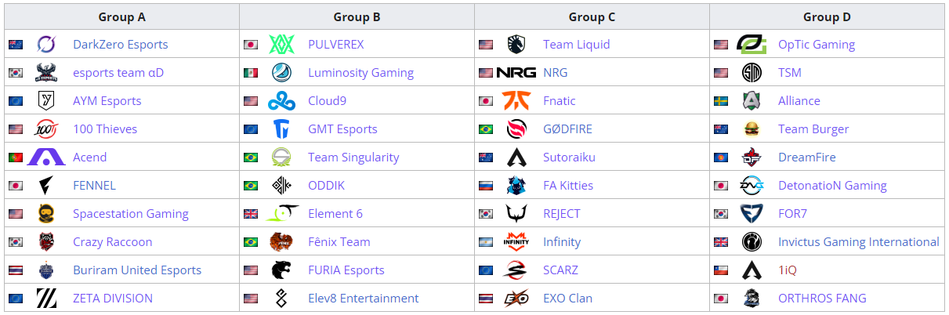
Task: Click the Fnatic orange logo icon
Action: pos(516,101)
